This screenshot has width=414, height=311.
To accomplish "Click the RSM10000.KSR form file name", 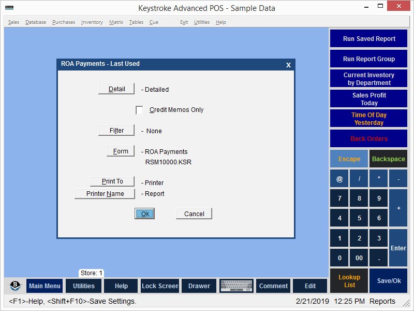I will coord(168,162).
